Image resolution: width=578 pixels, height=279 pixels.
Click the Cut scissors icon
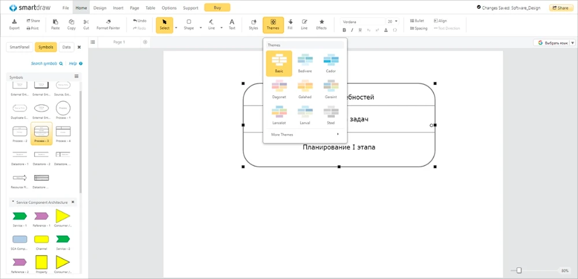click(86, 22)
